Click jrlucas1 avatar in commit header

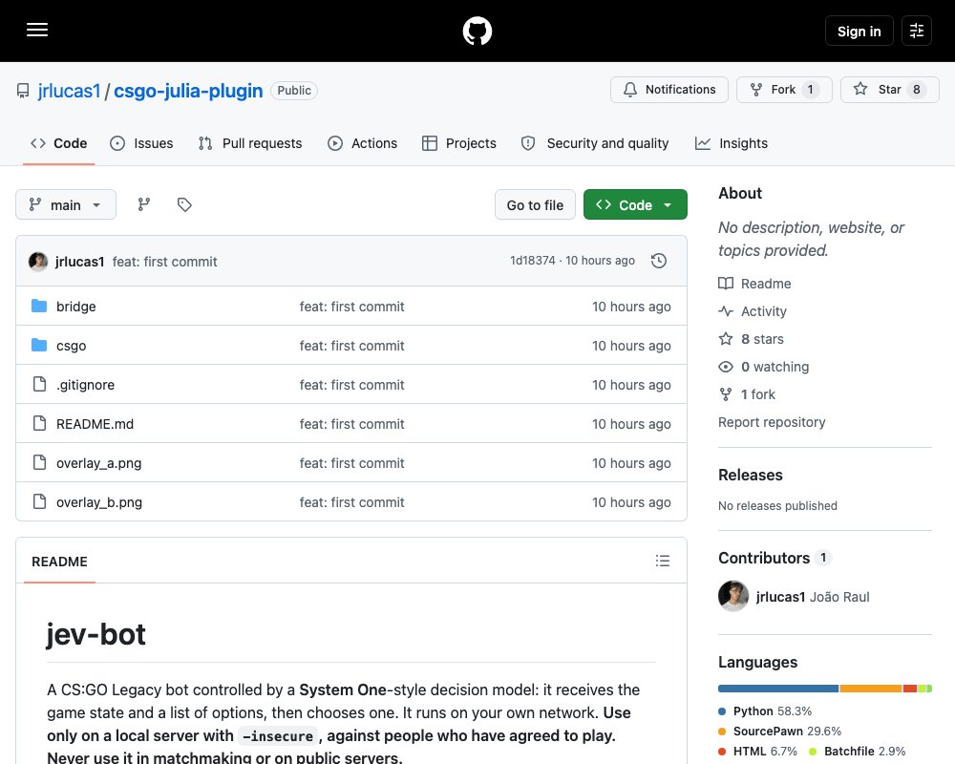pyautogui.click(x=38, y=262)
